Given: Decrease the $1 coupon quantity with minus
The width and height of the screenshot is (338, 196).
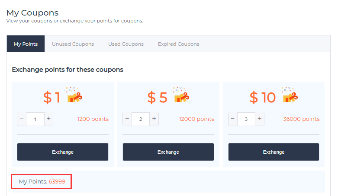Looking at the screenshot, I should tap(22, 119).
